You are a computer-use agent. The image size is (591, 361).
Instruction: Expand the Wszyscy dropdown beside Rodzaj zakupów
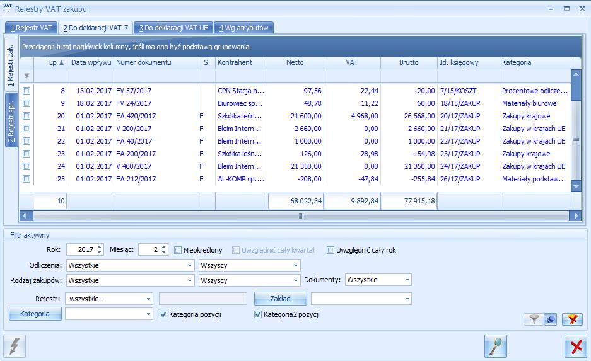(296, 280)
